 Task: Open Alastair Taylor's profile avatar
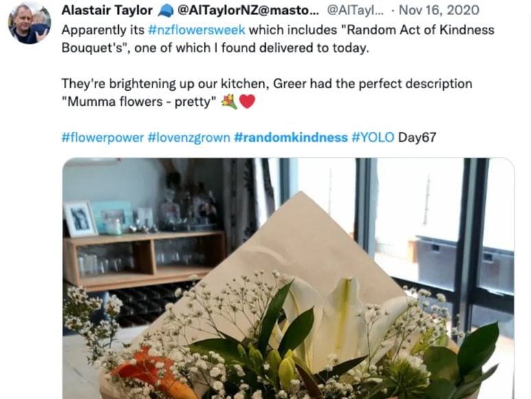click(30, 23)
